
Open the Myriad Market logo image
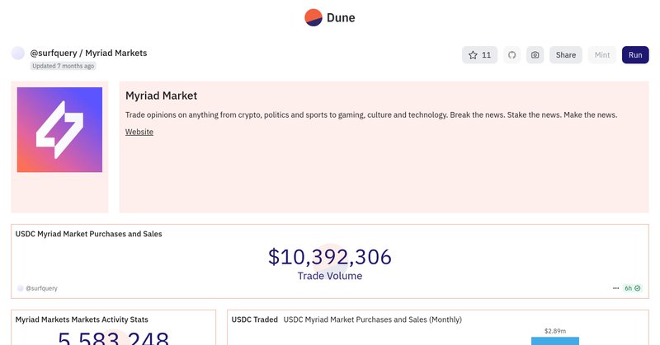coord(59,130)
